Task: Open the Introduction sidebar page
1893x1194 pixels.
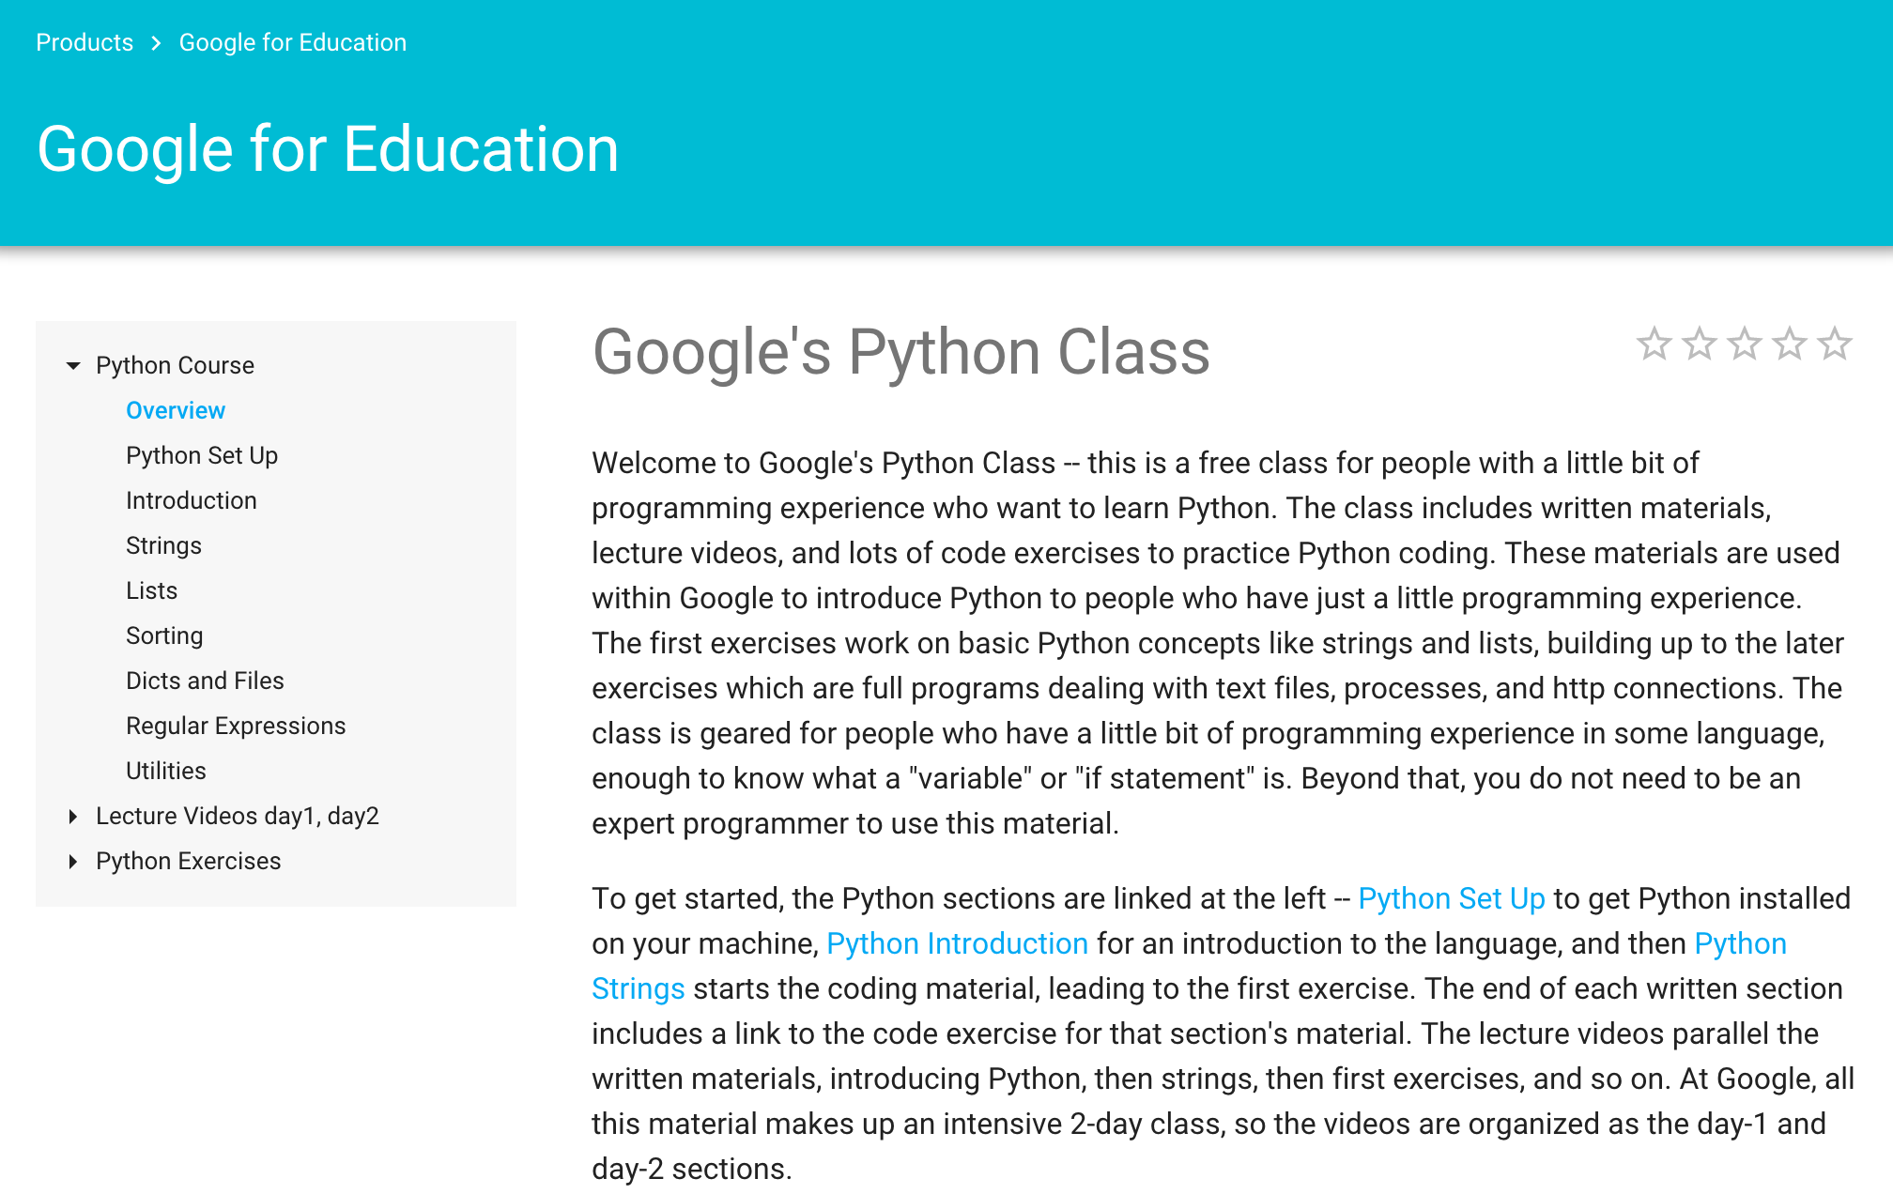Action: tap(192, 500)
